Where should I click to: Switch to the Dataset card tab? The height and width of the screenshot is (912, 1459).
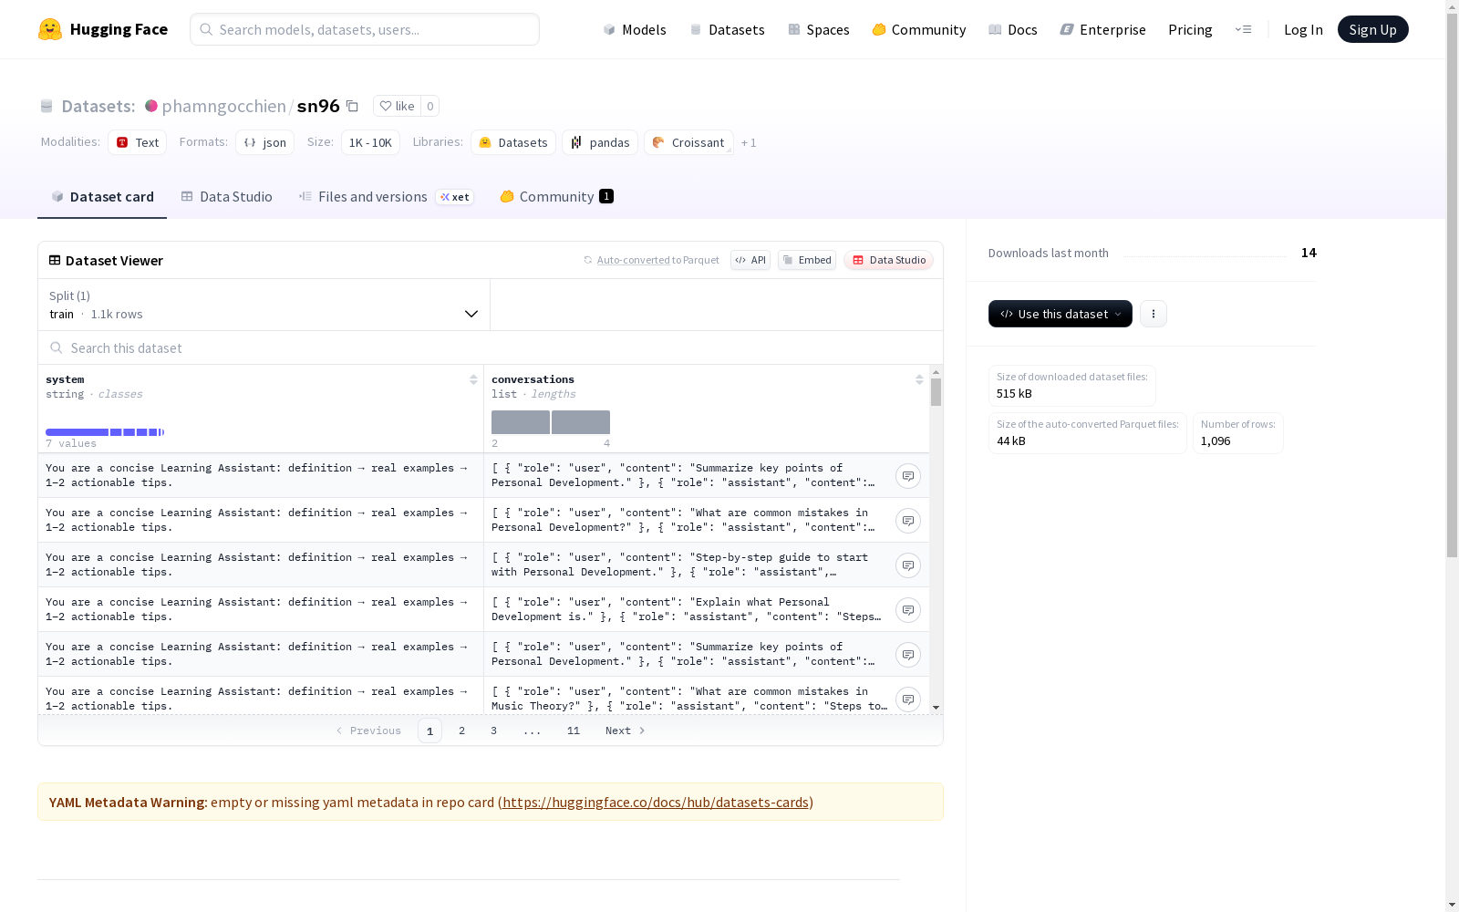coord(102,196)
